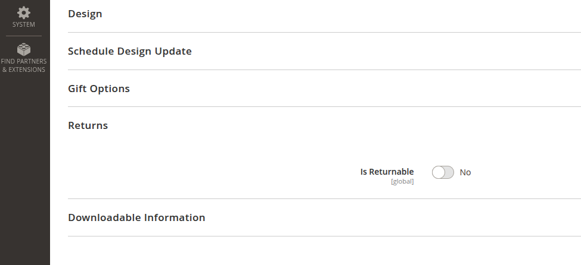Expand the Design section

tap(85, 14)
